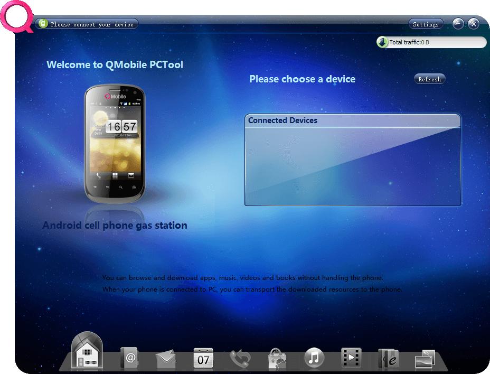The image size is (490, 374).
Task: Click the 'Please choose a device' text
Action: pos(302,79)
